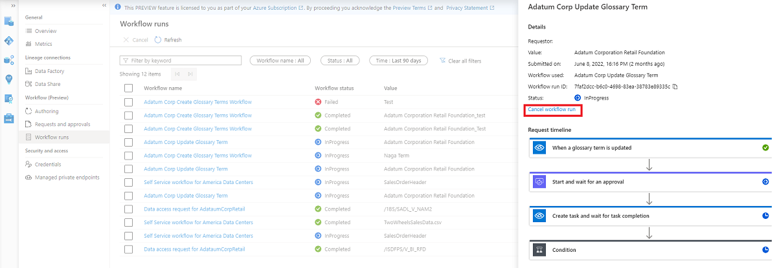
Task: Navigate to Authoring in the sidebar
Action: (47, 111)
